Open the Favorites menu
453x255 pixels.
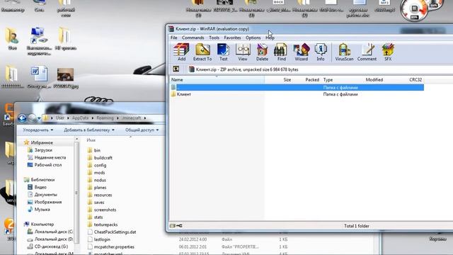pyautogui.click(x=232, y=38)
